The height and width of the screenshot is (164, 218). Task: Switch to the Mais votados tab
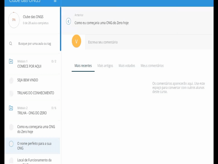click(x=127, y=66)
